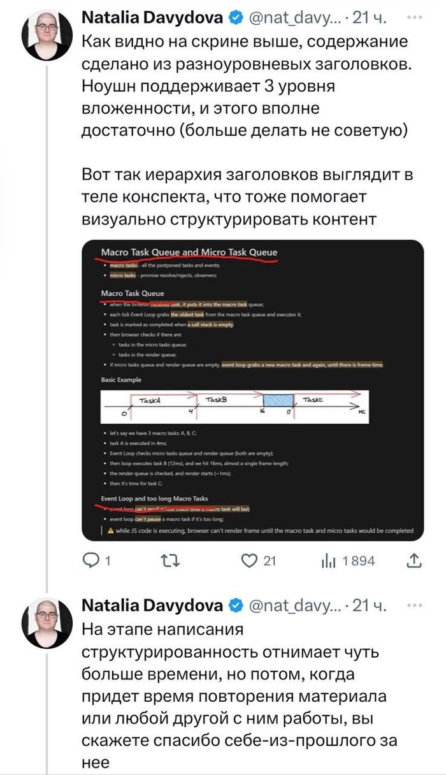Click the verified badge in the first tweet

[x=234, y=18]
